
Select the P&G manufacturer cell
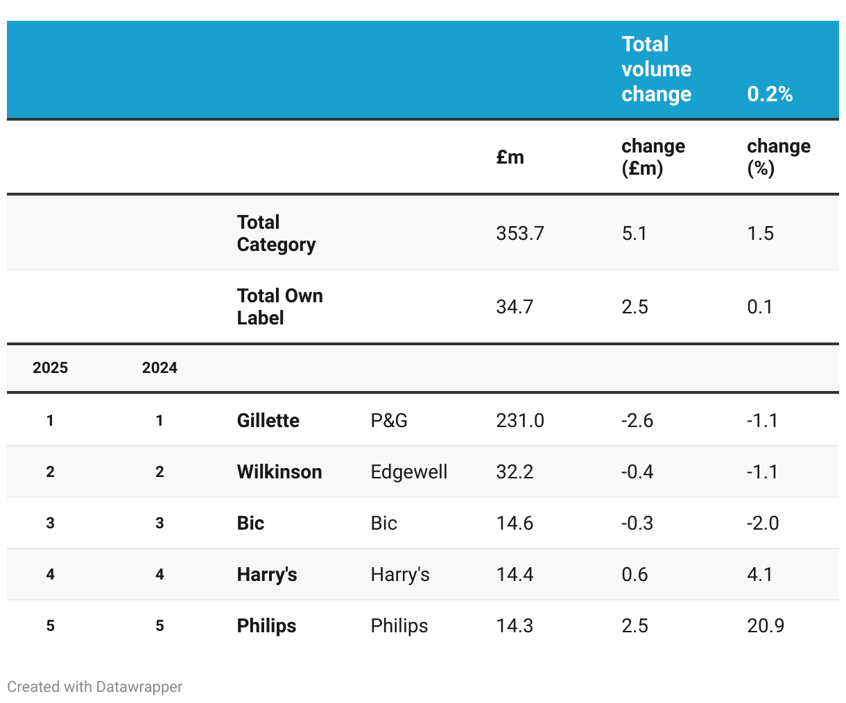point(389,421)
